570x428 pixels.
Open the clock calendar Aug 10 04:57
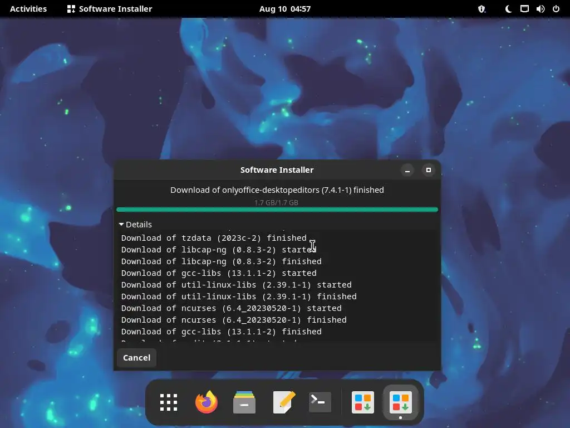point(285,9)
